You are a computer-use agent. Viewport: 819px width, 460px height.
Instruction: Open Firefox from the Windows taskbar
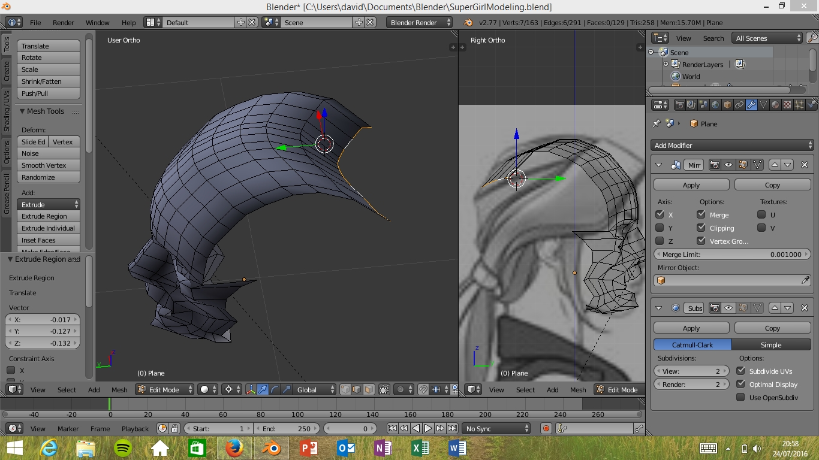click(x=234, y=448)
